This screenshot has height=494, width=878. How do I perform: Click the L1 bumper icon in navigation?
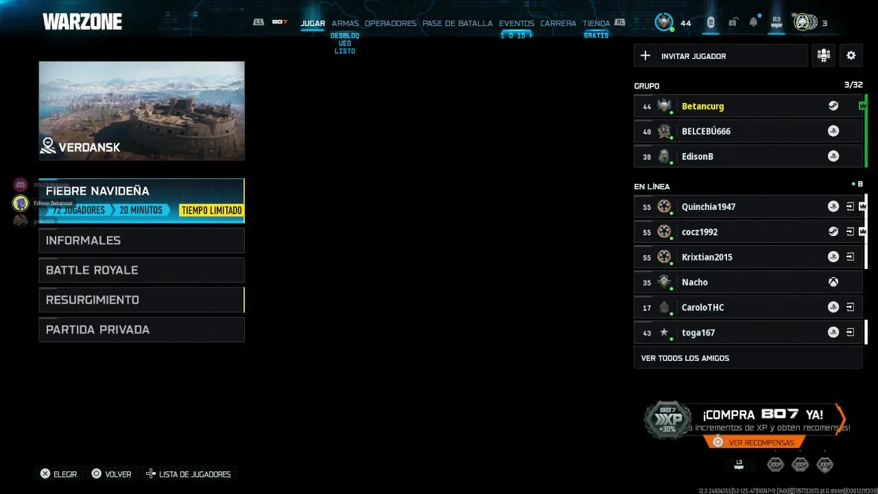pos(258,22)
